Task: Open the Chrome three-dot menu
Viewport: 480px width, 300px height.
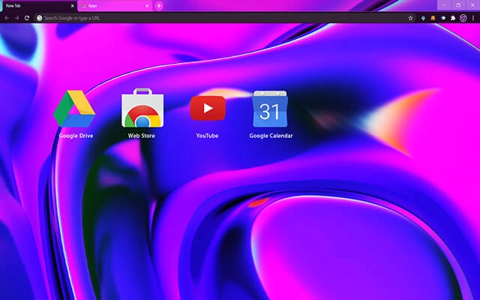Action: [473, 18]
